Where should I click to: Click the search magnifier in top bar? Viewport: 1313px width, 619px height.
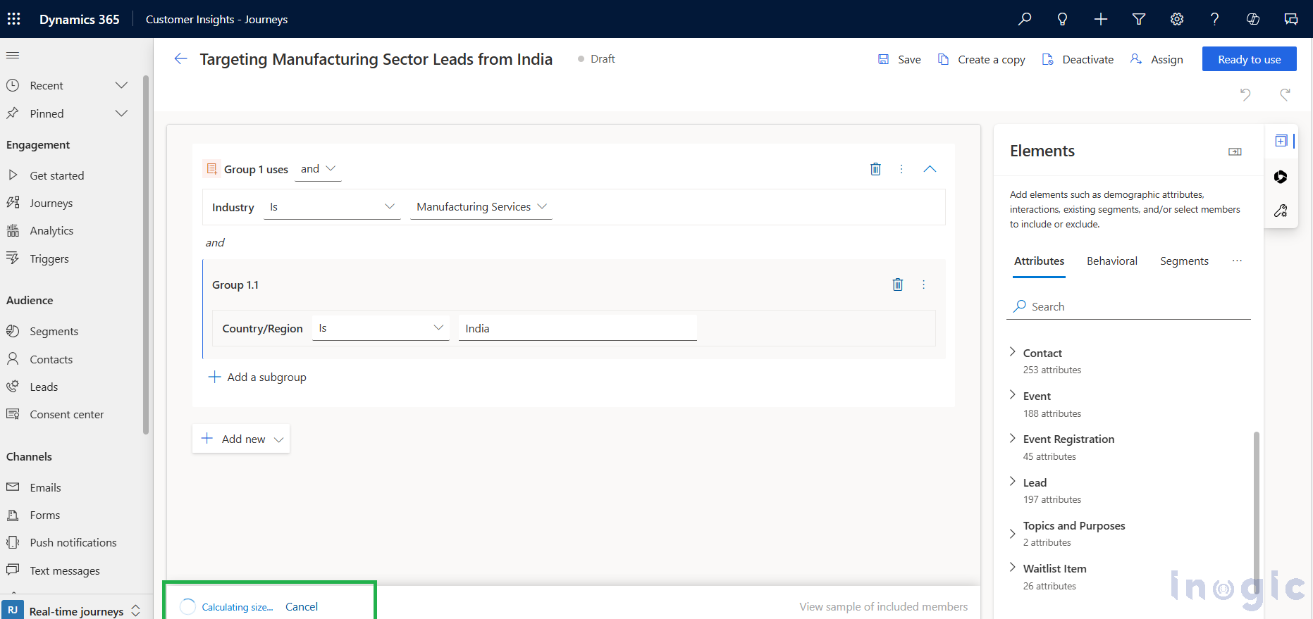(x=1025, y=19)
